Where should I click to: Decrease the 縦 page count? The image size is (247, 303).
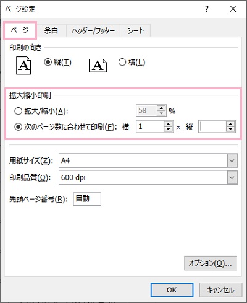click(230, 129)
